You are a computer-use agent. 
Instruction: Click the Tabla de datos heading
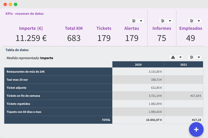click(17, 50)
